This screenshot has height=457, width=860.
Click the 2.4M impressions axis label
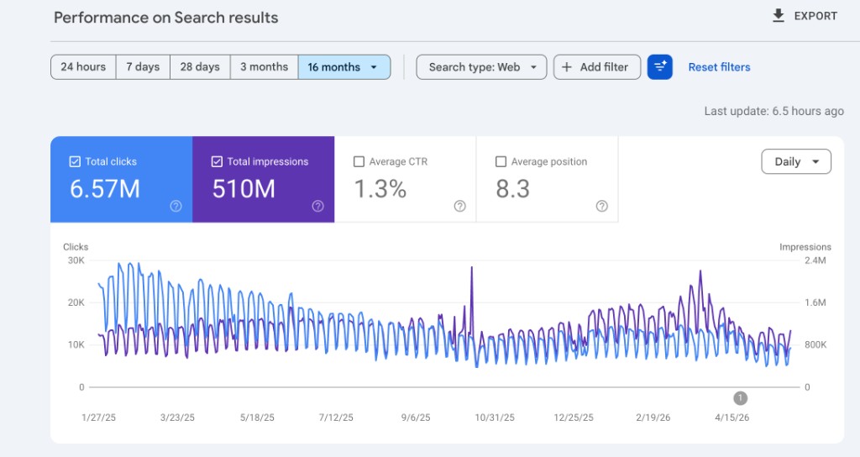815,260
